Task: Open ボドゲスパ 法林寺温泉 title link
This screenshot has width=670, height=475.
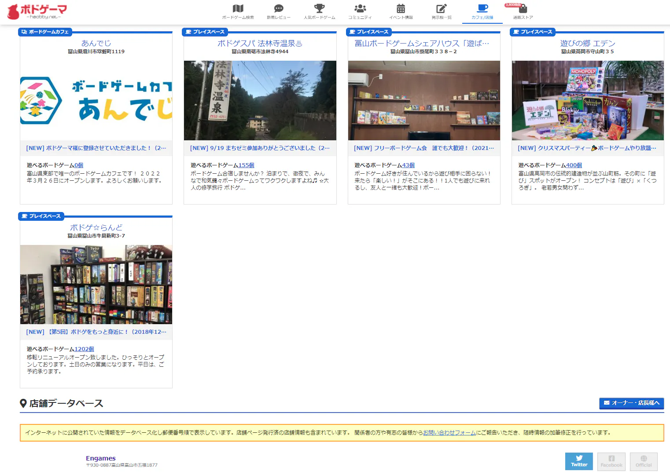Action: (260, 43)
